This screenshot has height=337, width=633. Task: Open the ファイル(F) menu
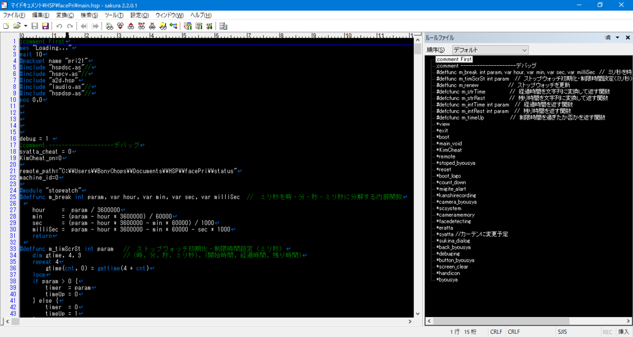[14, 15]
